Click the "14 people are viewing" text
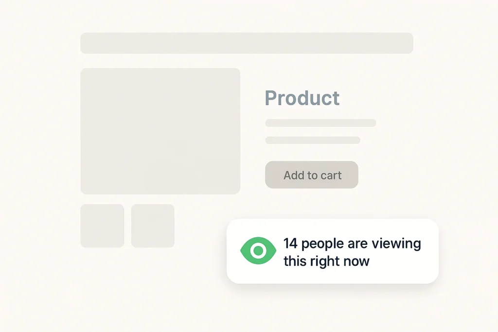 click(352, 244)
